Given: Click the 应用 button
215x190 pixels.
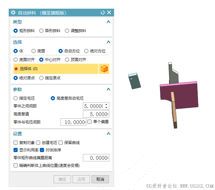Looking at the screenshot, I should pos(81,179).
